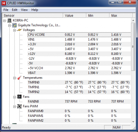Click the Fans PWM group icon

(x=19, y=106)
